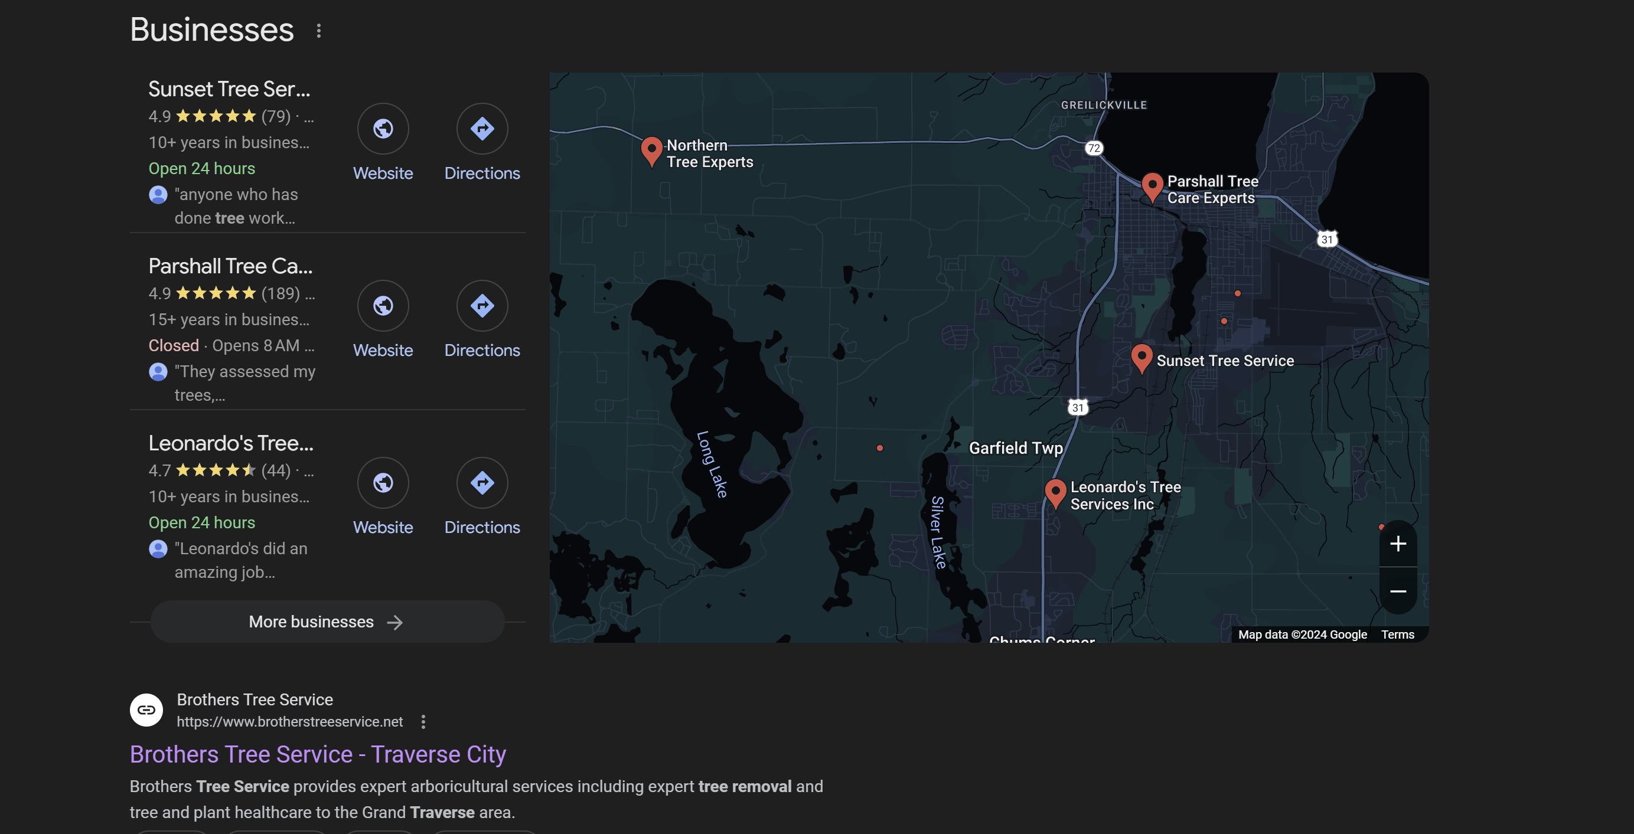Click Parshall Tree 4.9 rating with 189 reviews
This screenshot has height=834, width=1634.
[224, 293]
